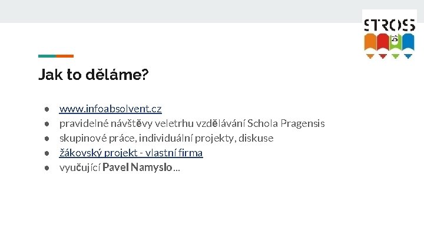The height and width of the screenshot is (238, 424).
Task: Click the 25 badge in the logo
Action: (395, 39)
